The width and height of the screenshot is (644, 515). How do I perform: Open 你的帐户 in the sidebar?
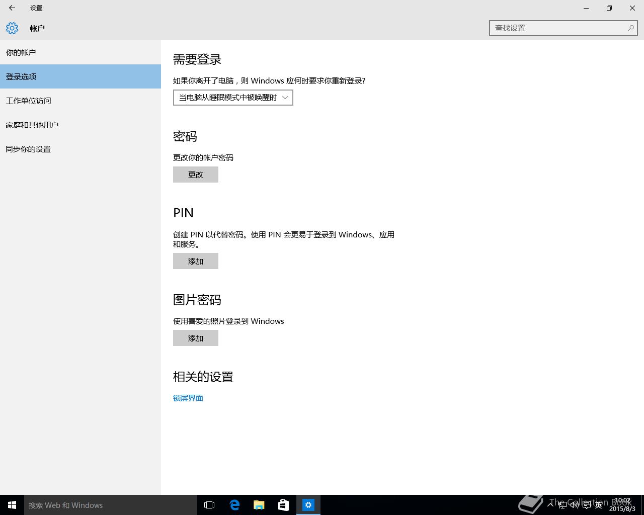80,52
